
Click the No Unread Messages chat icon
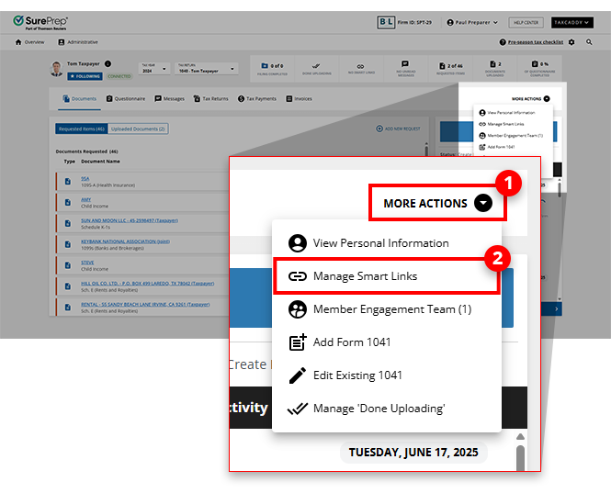coord(405,64)
